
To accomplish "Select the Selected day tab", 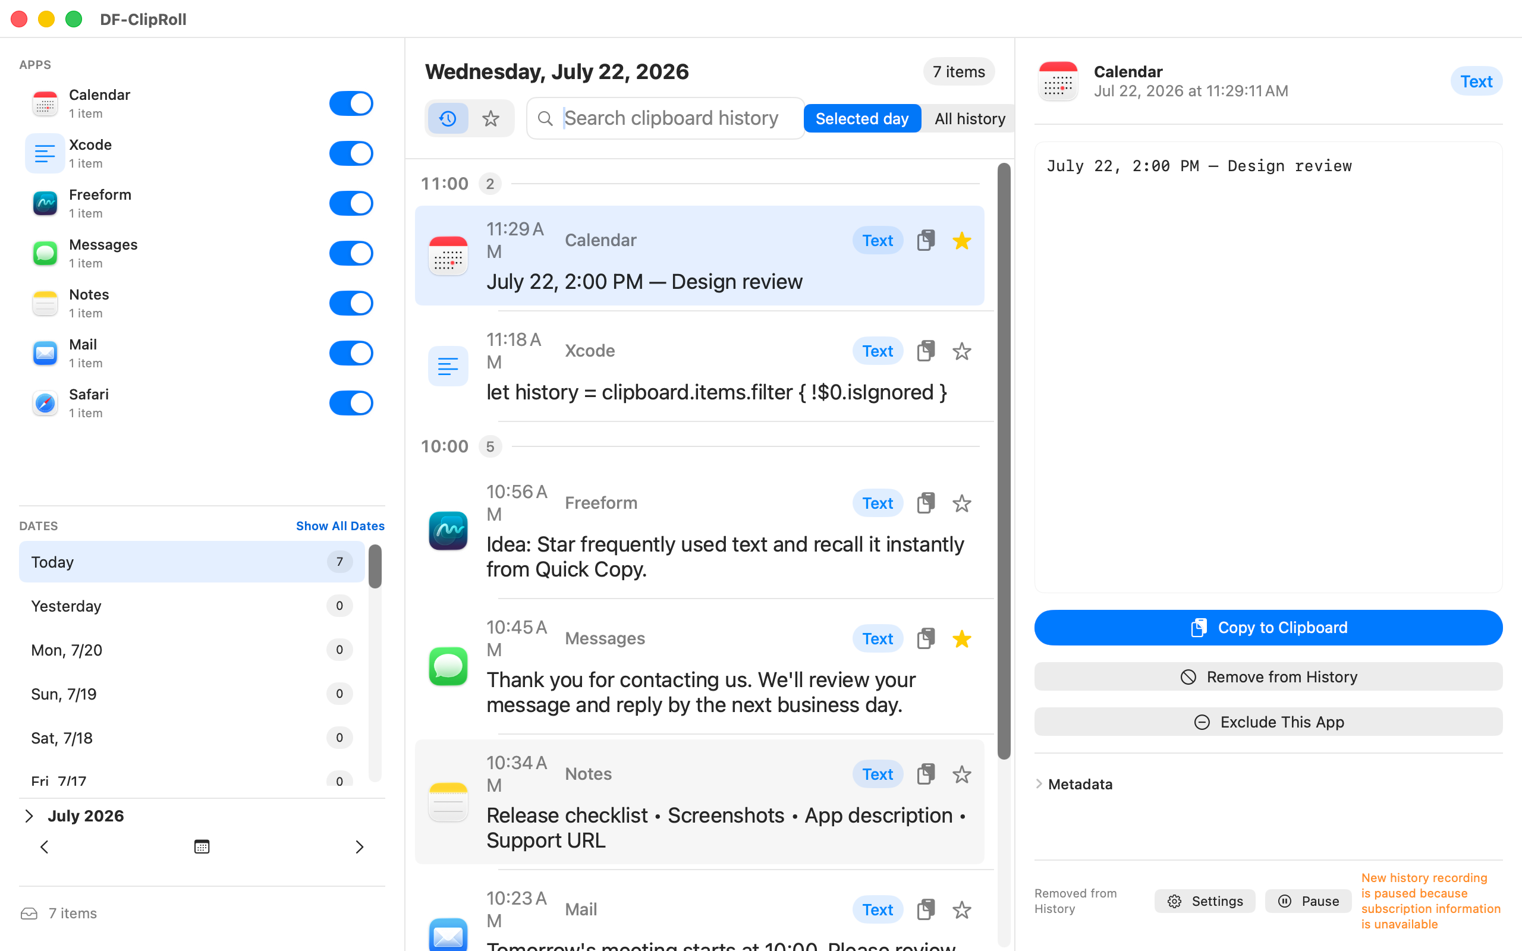I will [x=861, y=118].
